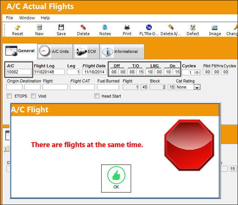Expand the Cat Rating dropdown
The image size is (238, 205).
tap(197, 87)
